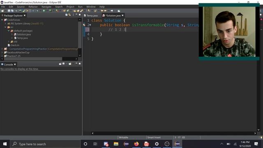Click the editor scroll-right arrow

(x=255, y=133)
